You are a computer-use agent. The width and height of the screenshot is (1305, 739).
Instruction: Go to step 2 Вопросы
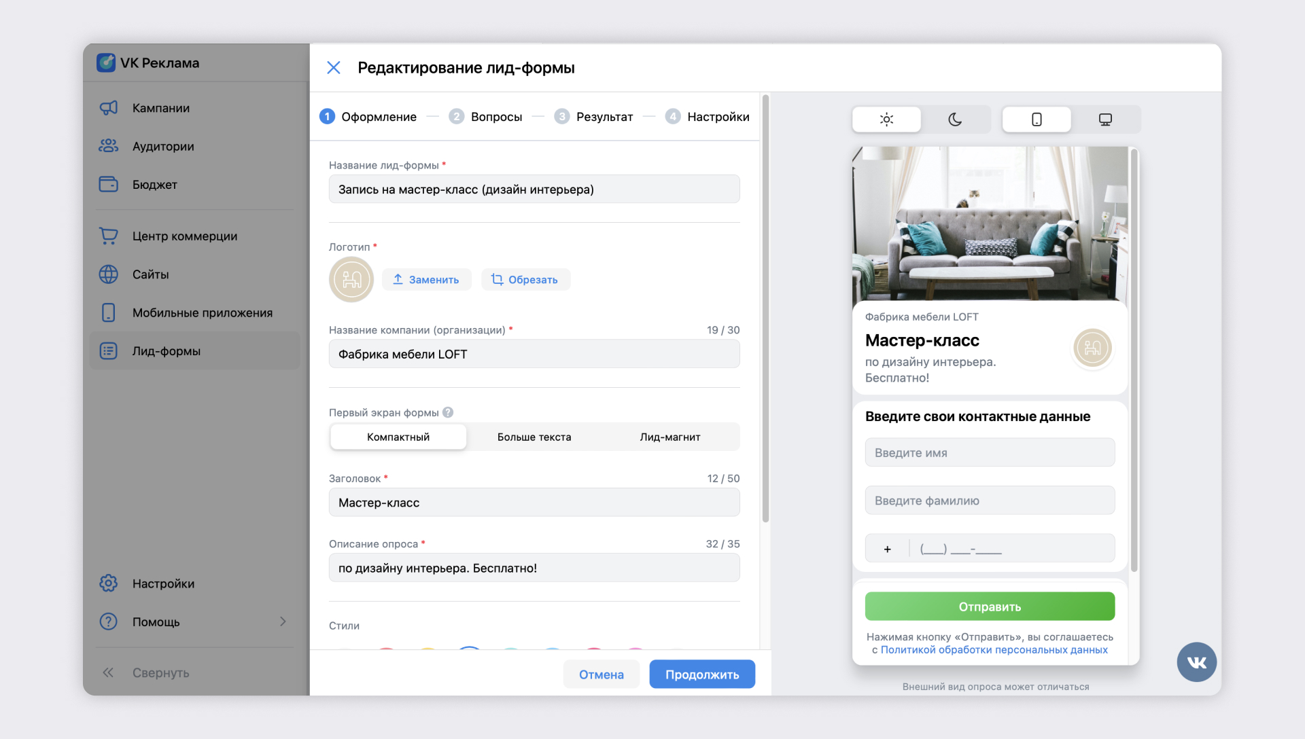coord(485,117)
